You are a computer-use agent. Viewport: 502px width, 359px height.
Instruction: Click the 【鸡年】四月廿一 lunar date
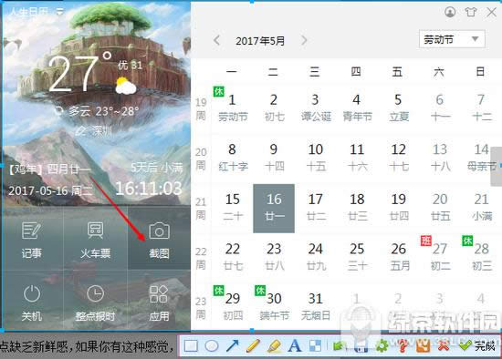(49, 169)
